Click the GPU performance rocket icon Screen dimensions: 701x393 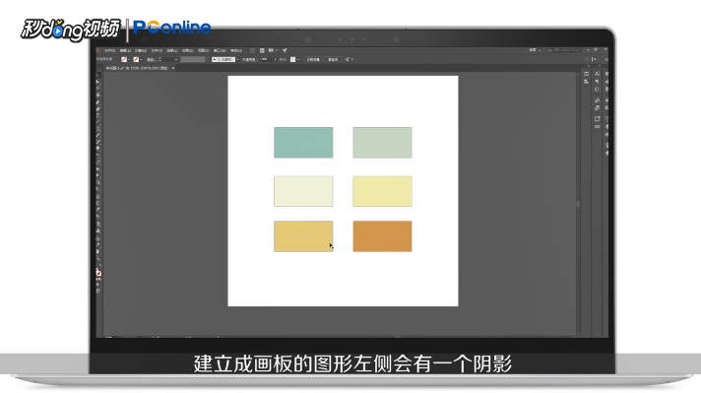pos(285,50)
